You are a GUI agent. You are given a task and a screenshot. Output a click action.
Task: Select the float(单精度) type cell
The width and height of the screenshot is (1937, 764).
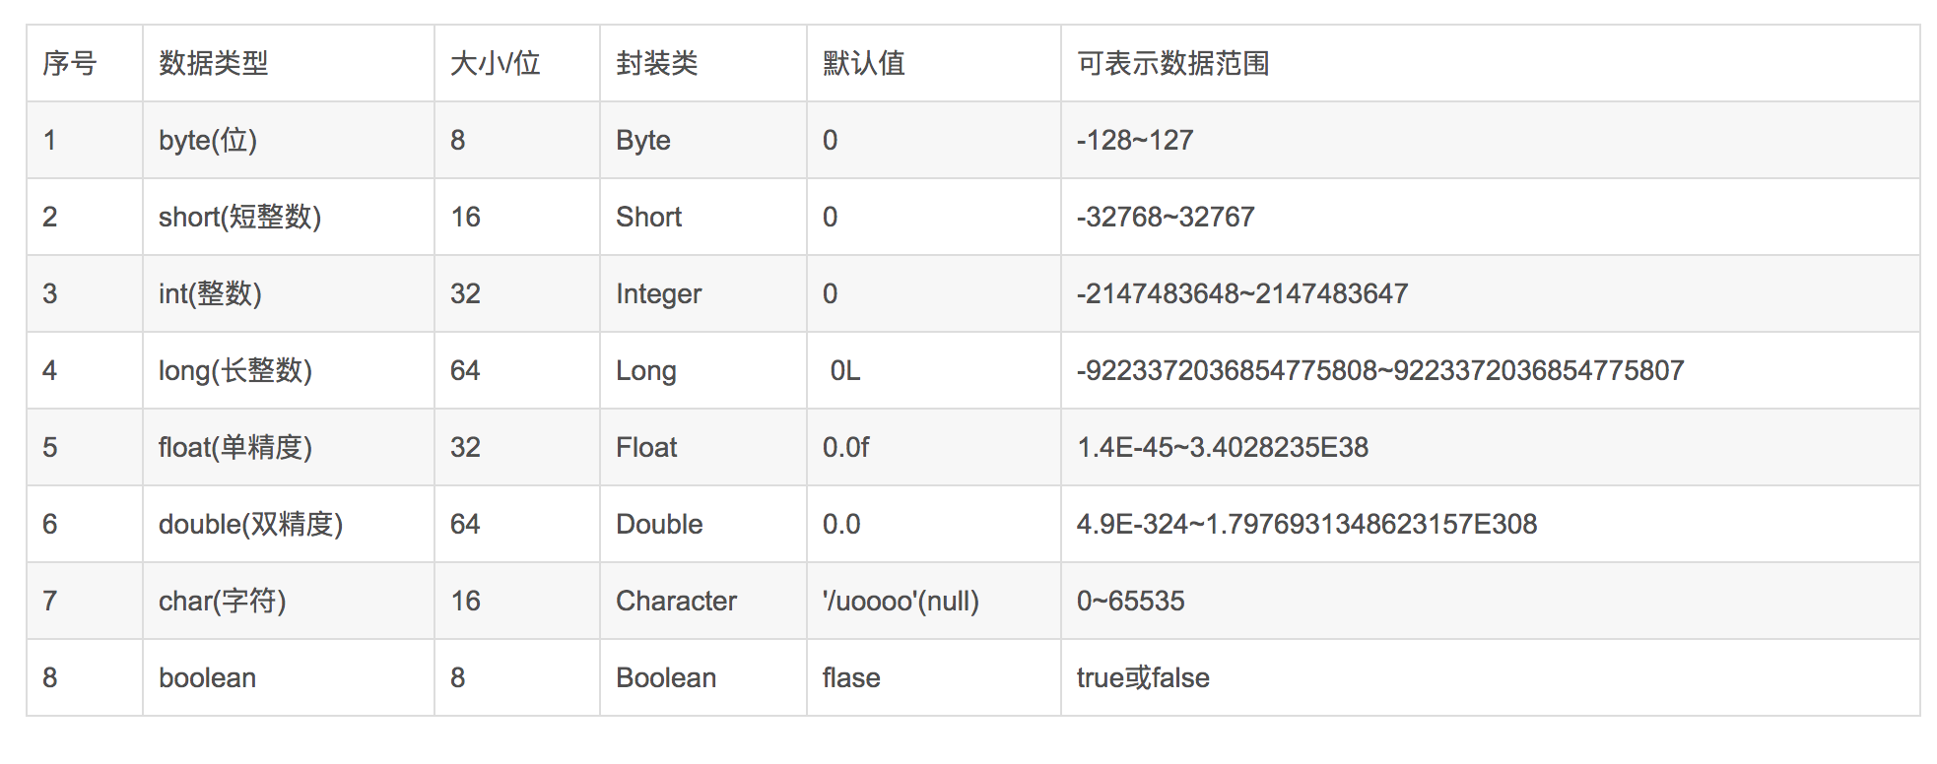[x=235, y=448]
